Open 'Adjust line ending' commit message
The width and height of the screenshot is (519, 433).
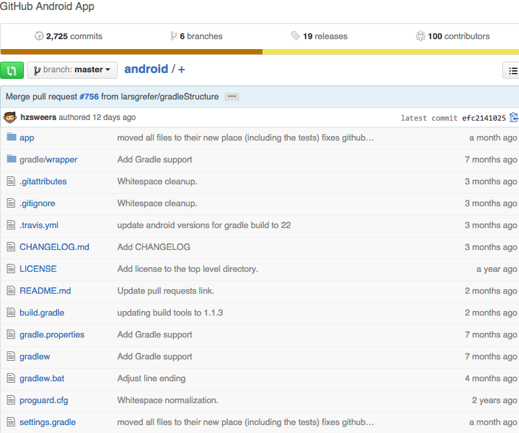[x=152, y=379]
